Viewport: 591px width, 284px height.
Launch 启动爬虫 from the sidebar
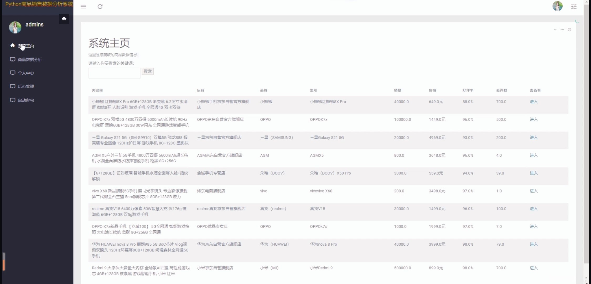pos(26,100)
